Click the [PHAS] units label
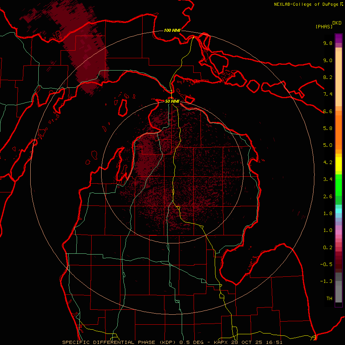This screenshot has height=345, width=345. [x=324, y=26]
